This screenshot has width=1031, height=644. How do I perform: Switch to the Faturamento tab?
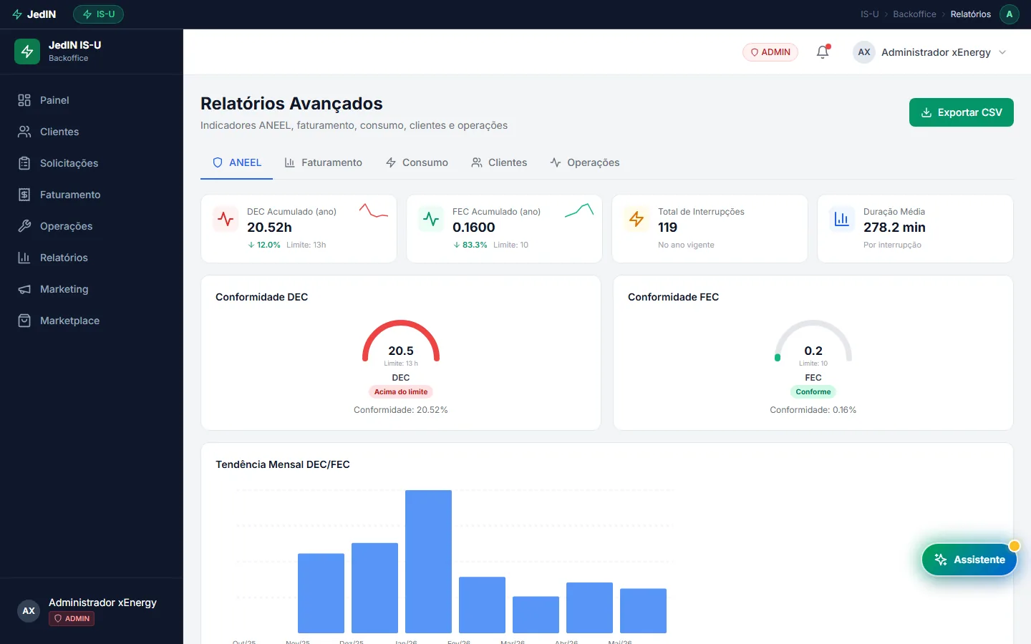click(323, 162)
